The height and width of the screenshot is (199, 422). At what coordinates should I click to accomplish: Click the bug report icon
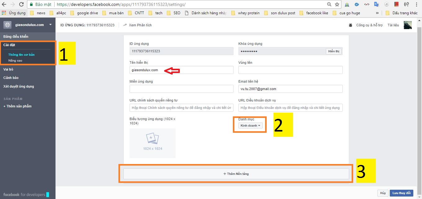coord(350,25)
